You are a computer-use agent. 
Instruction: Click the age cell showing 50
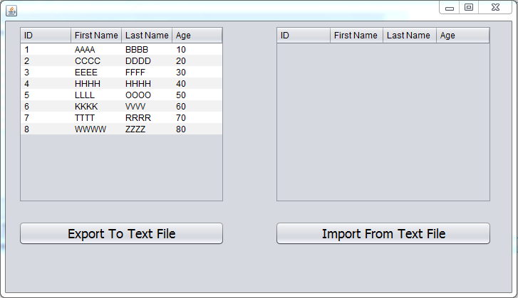(197, 95)
